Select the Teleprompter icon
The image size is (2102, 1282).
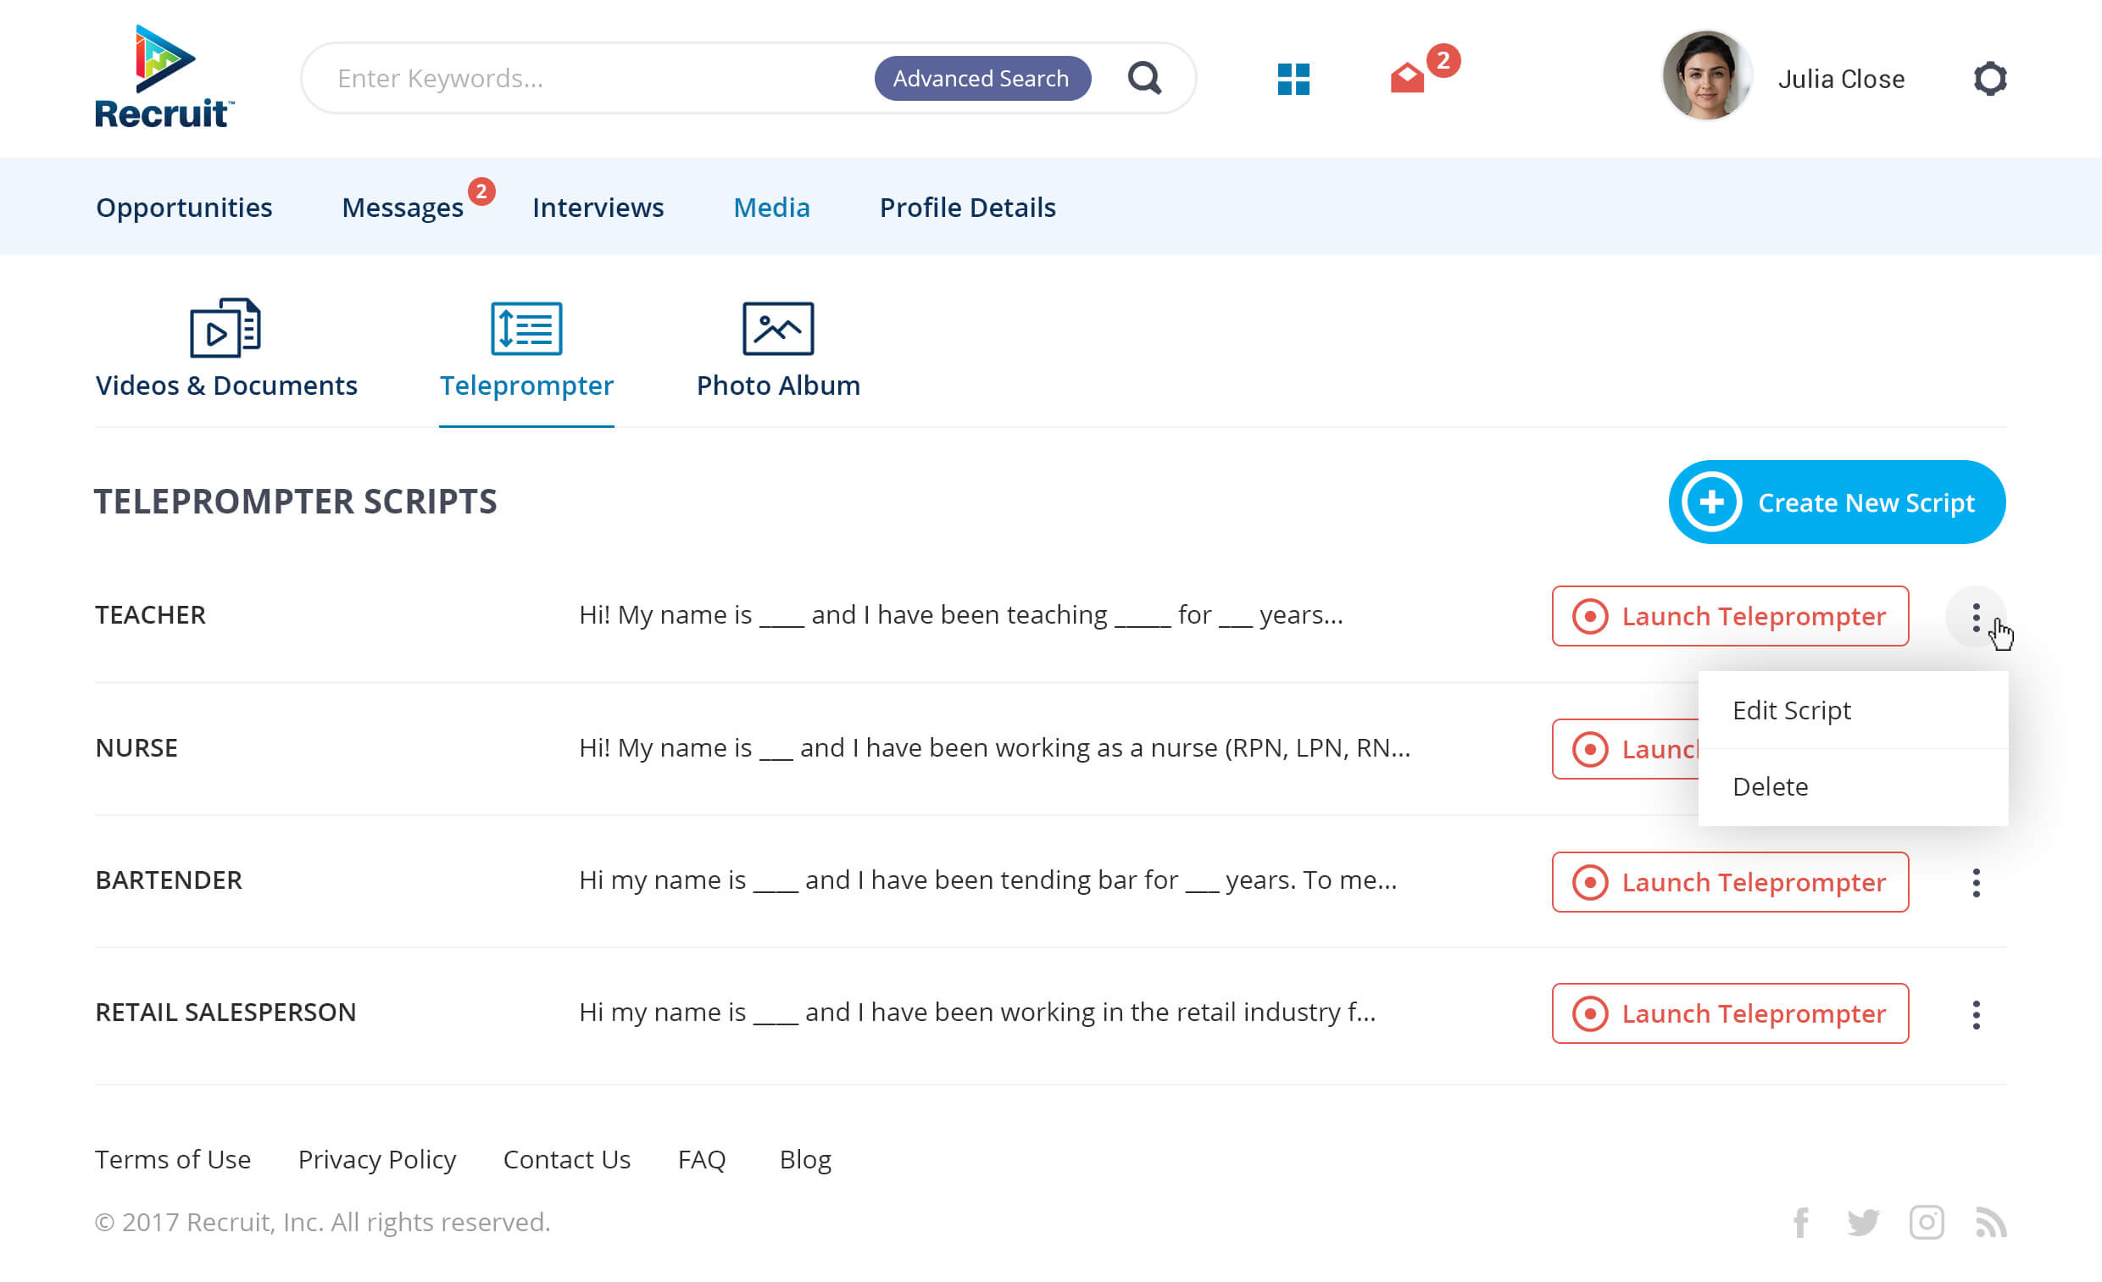click(x=525, y=329)
